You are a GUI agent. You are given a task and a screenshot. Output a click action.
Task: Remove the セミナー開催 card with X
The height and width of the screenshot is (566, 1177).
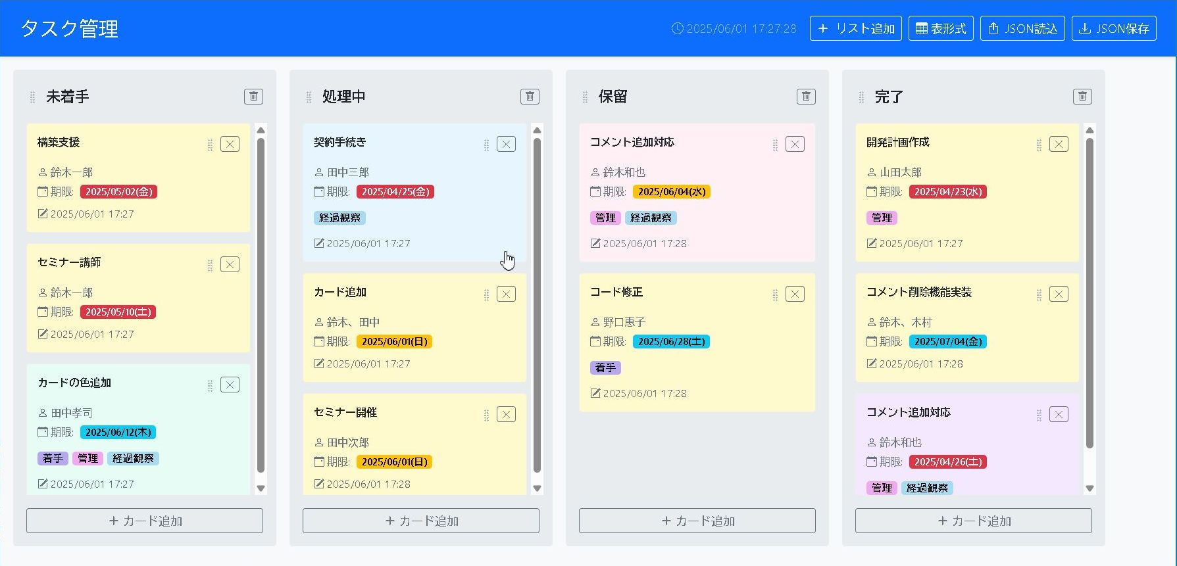point(506,414)
